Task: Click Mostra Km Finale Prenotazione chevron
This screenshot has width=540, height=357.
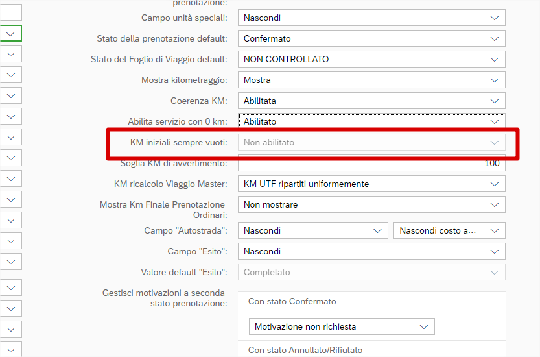Action: (495, 204)
